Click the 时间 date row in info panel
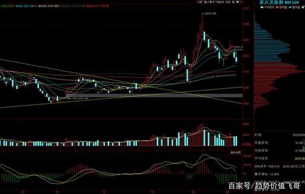This screenshot has height=194, width=305. pyautogui.click(x=280, y=135)
